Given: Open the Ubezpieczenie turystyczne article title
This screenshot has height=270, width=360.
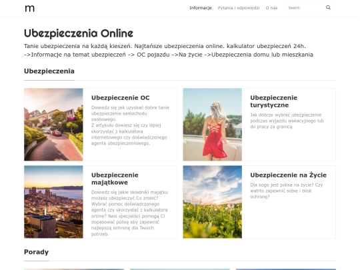Looking at the screenshot, I should click(x=274, y=101).
